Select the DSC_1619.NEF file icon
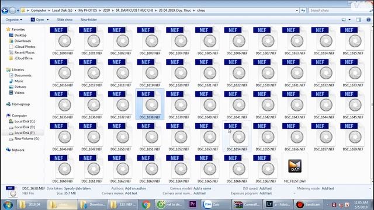 pyautogui.click(x=150, y=70)
